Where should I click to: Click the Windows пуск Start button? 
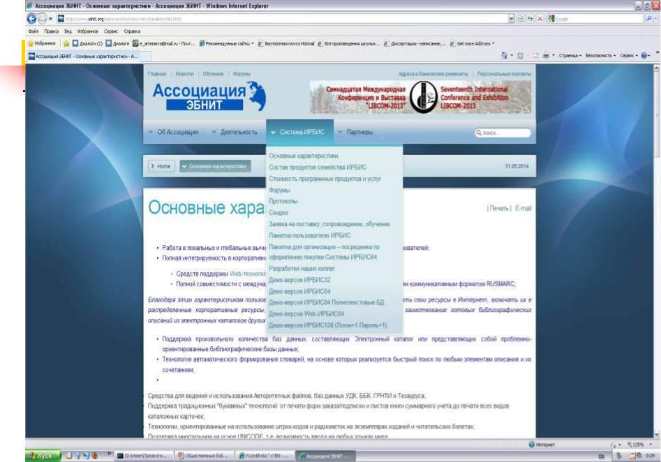click(43, 456)
